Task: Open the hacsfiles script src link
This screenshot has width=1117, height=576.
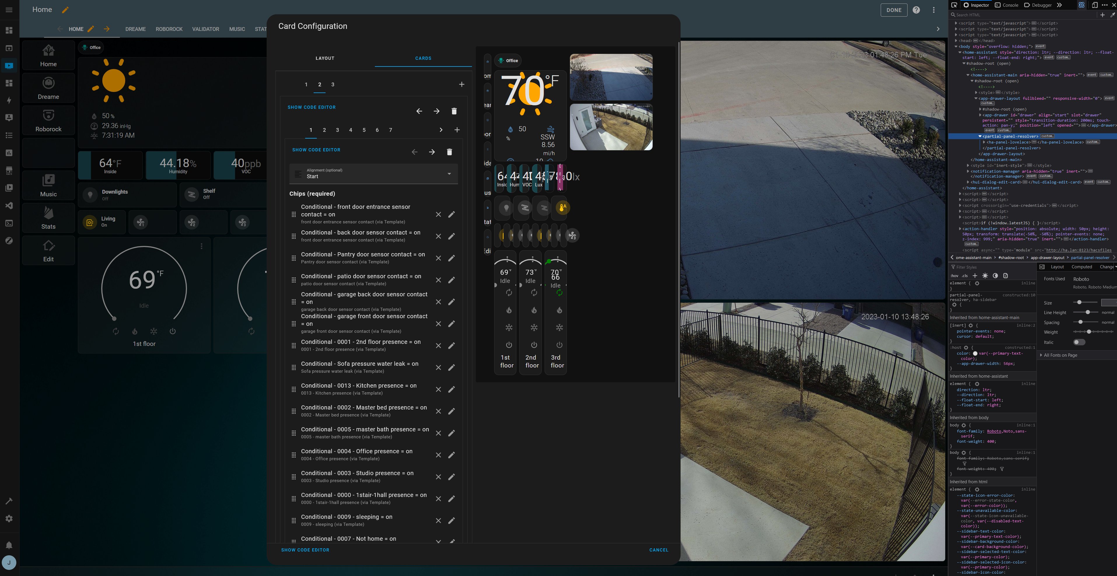Action: click(x=1078, y=250)
